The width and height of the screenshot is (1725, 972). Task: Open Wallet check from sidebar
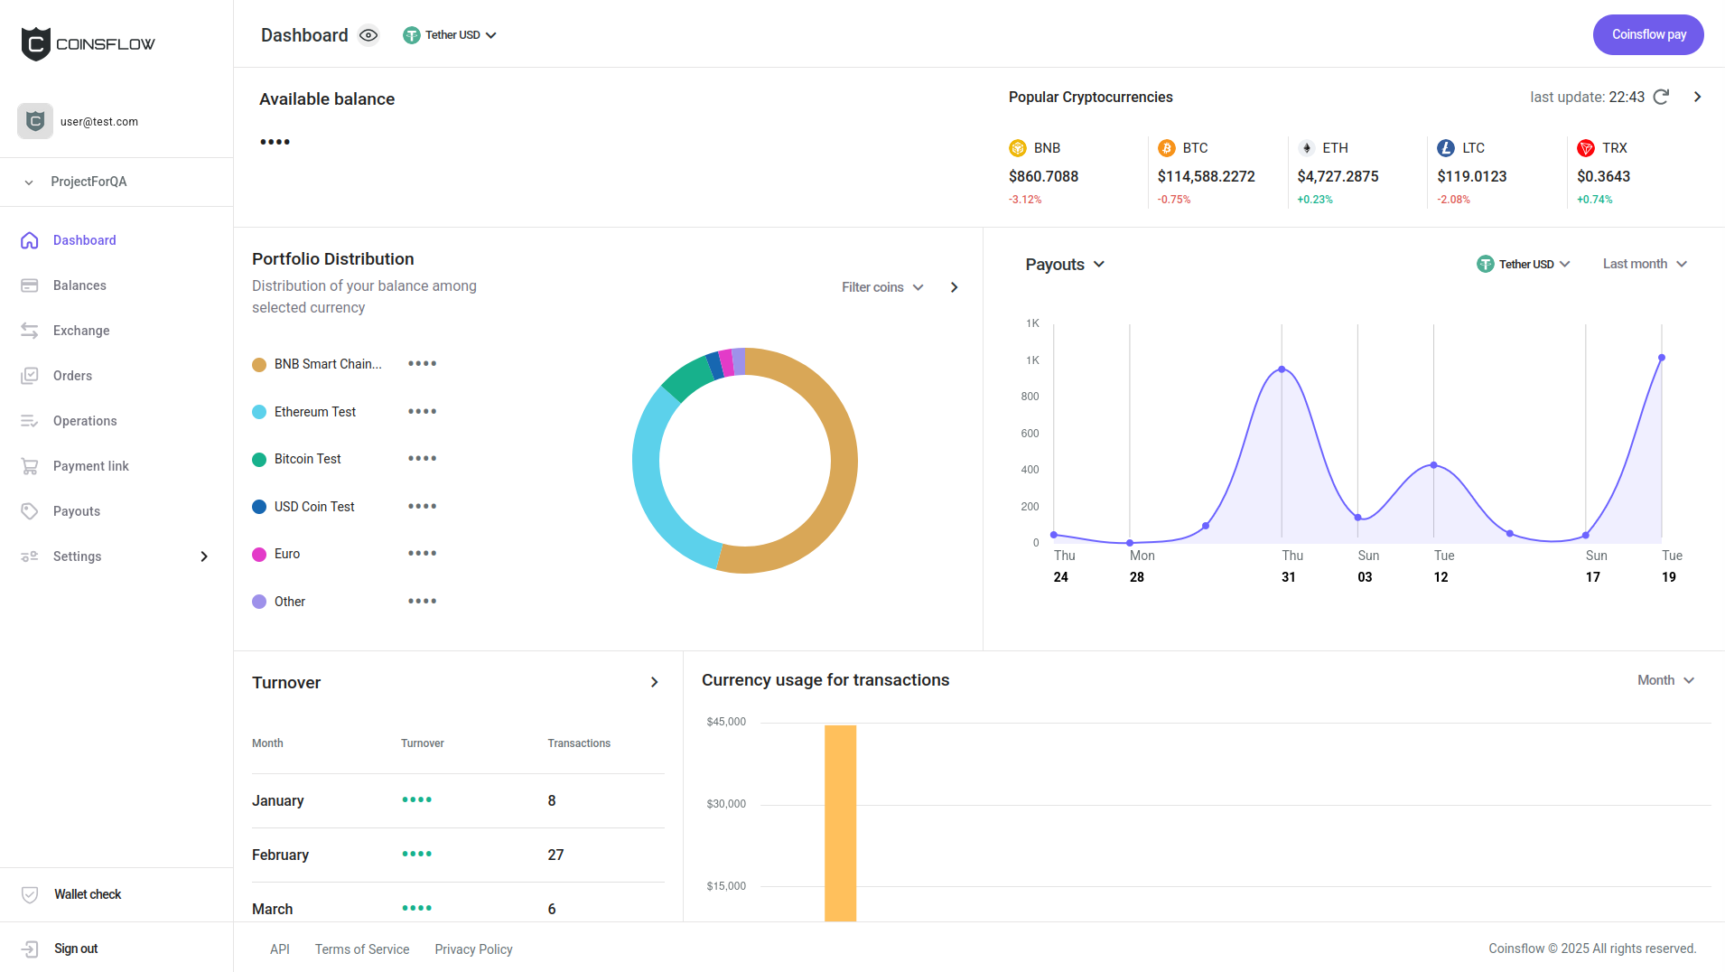(87, 894)
